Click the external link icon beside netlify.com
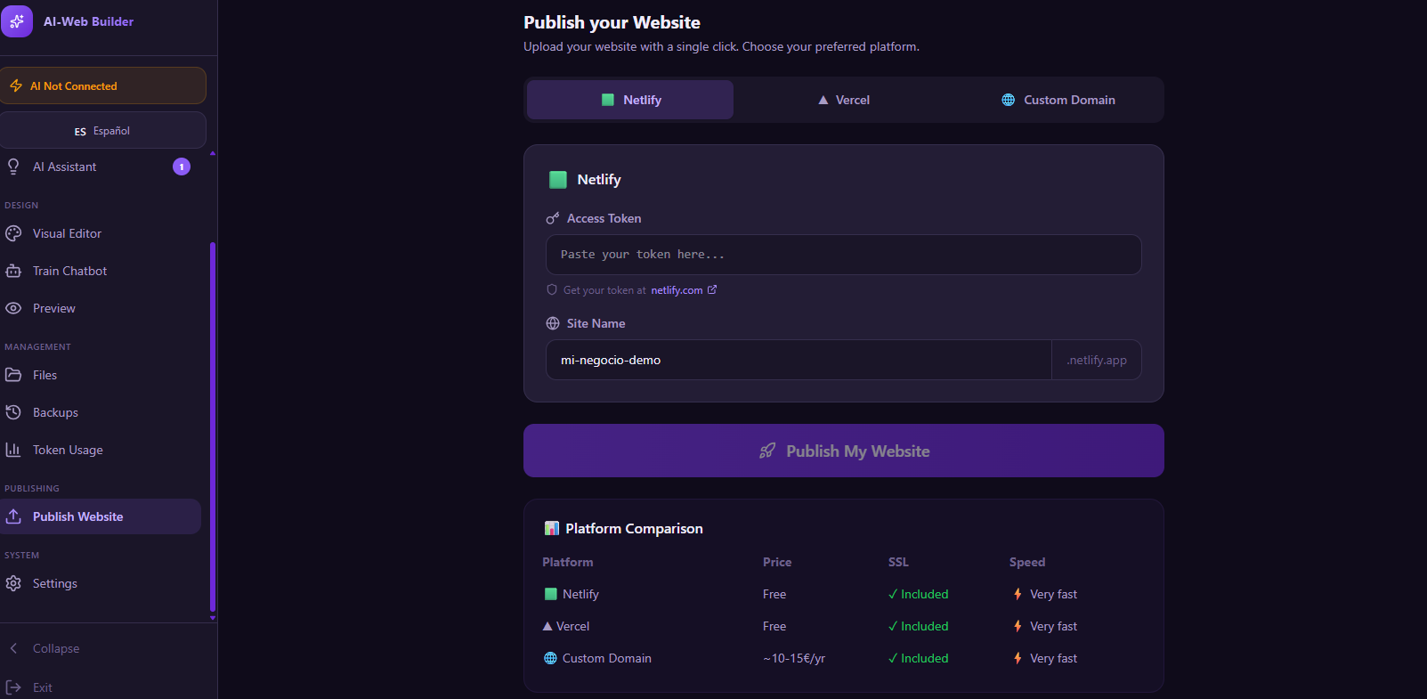The image size is (1427, 699). [x=712, y=289]
